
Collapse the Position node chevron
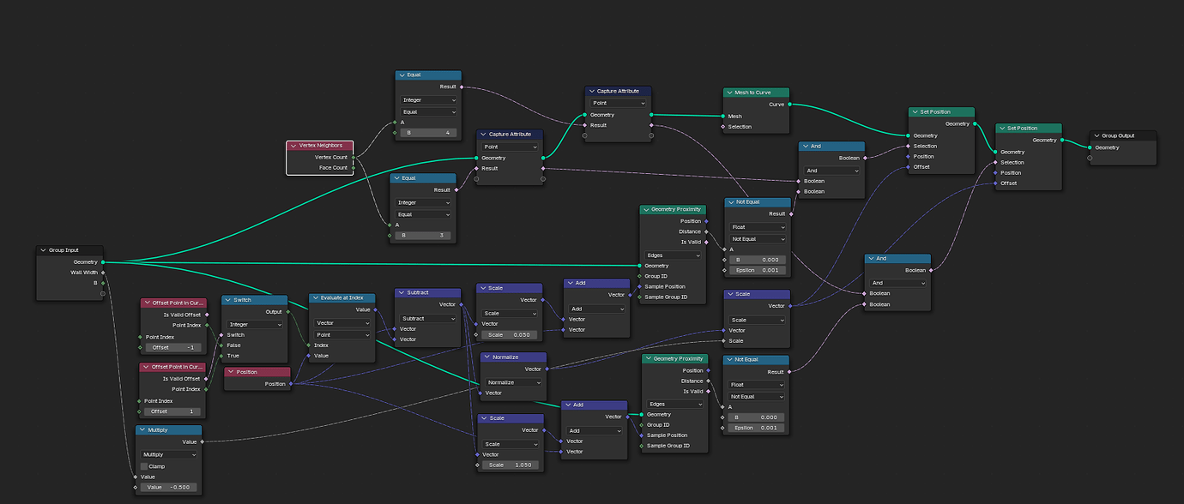231,372
